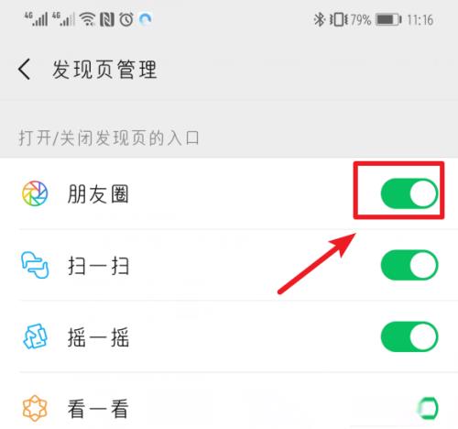
Task: Turn off the 扫一扫 switch
Action: [409, 265]
